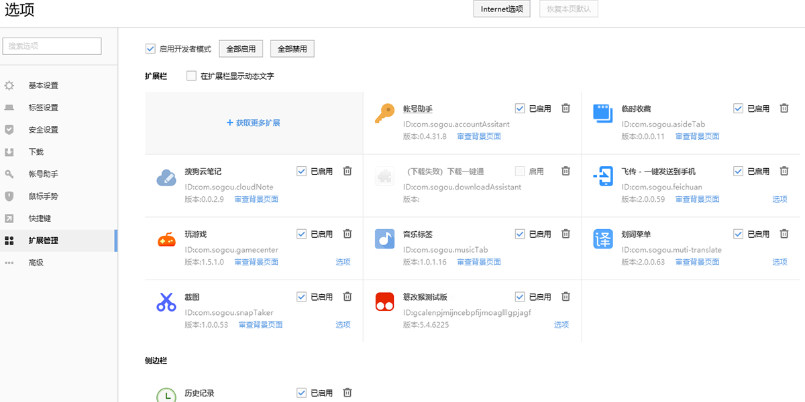805x402 pixels.
Task: Click the 飞传 send-to-phone icon
Action: pyautogui.click(x=603, y=177)
